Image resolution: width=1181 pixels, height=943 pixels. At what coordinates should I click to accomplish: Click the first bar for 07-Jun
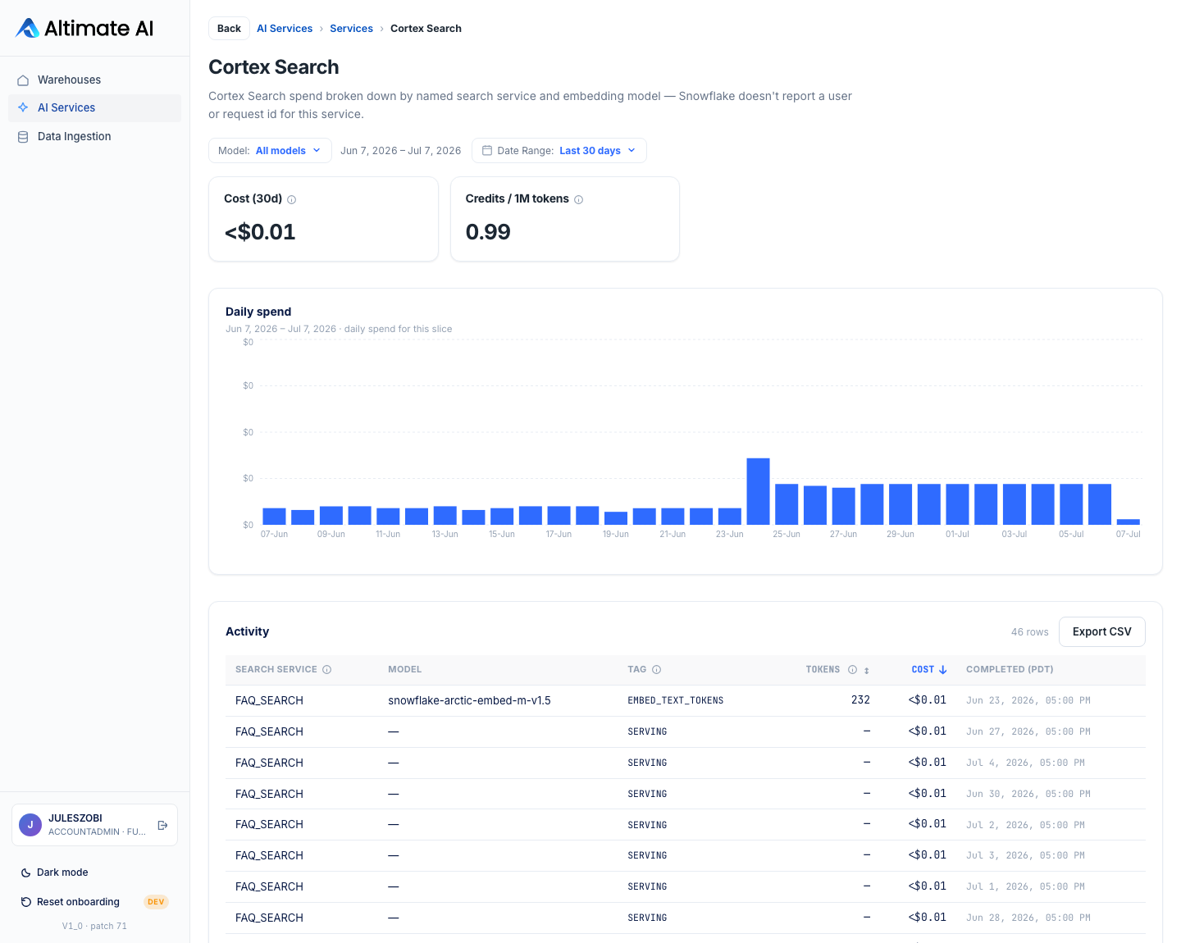coord(274,517)
